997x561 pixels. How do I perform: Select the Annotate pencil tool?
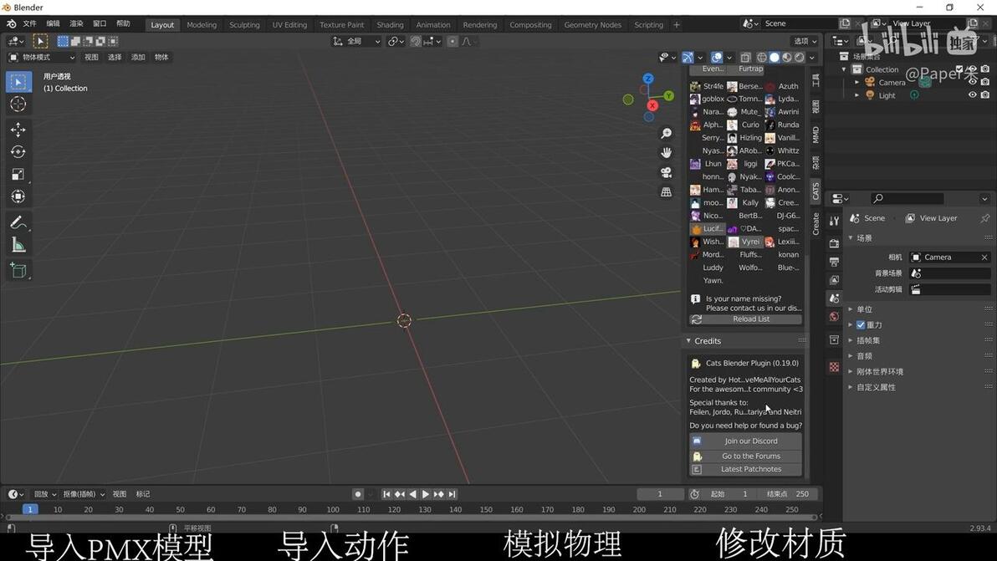[18, 222]
